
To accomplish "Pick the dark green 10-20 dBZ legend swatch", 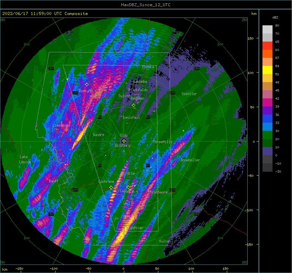I will pos(267,143).
